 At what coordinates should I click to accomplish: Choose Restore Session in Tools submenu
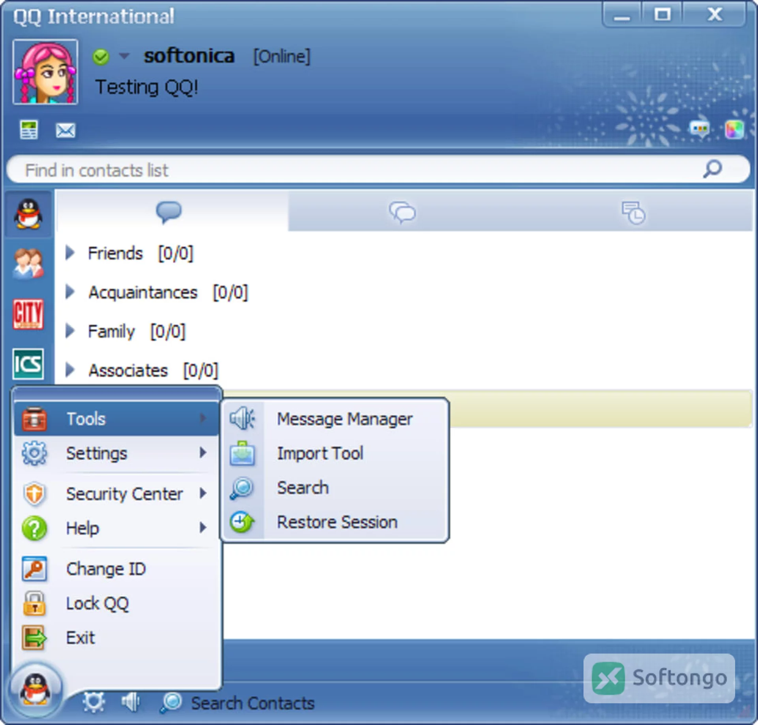pos(335,522)
